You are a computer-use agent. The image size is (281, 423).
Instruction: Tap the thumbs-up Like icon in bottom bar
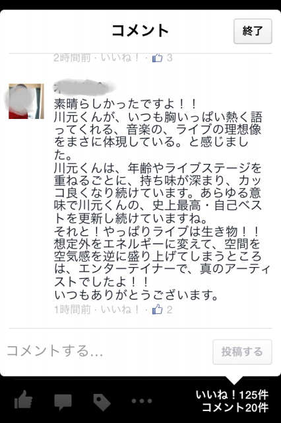(x=24, y=399)
